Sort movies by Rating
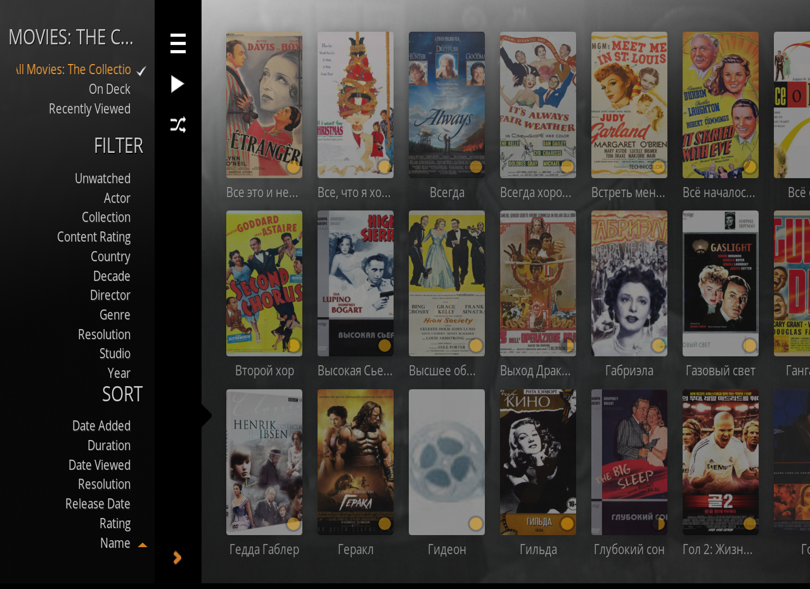The image size is (810, 589). coord(115,524)
